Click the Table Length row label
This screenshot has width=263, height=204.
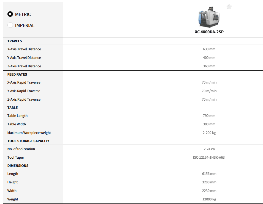(17, 116)
